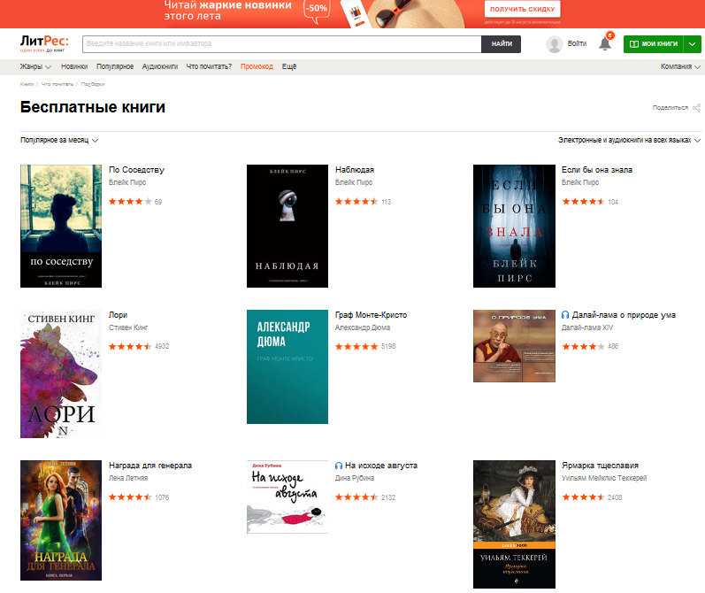Click the LitRes logo

(43, 42)
